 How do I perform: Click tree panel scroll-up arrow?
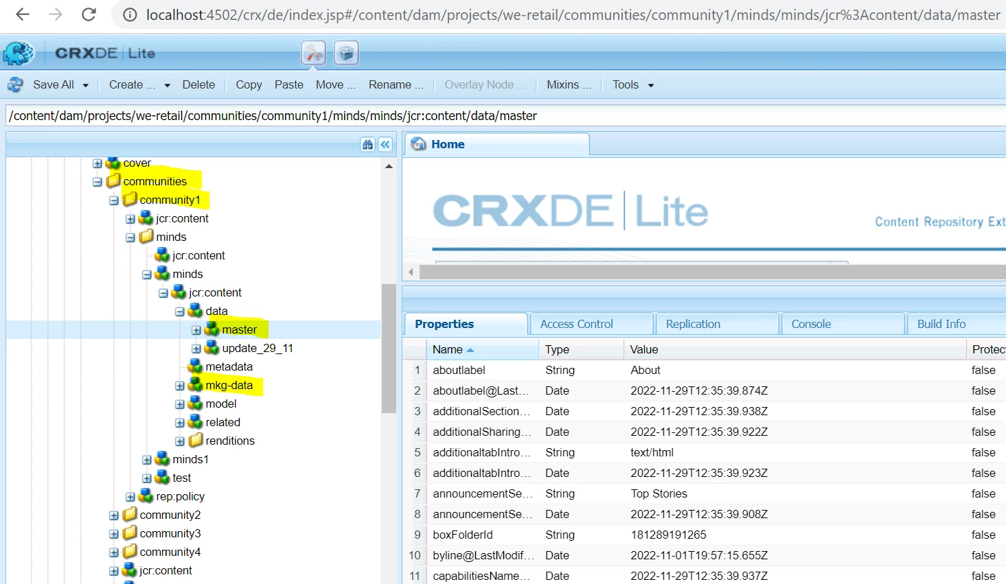389,166
